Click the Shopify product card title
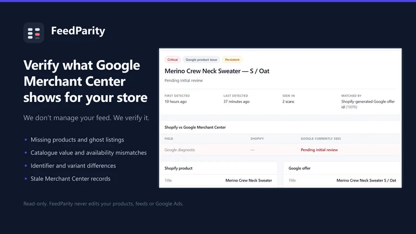Screen dimensions: 416x234 coord(178,168)
